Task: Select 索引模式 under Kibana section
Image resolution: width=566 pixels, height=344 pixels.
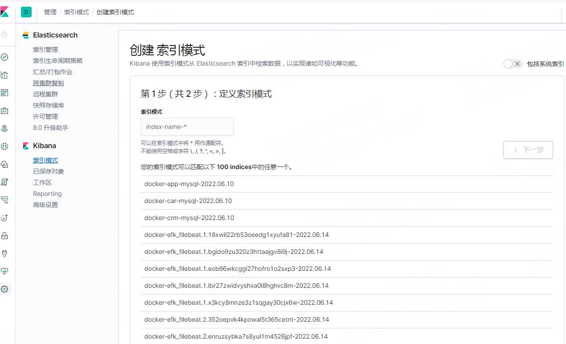Action: tap(45, 160)
